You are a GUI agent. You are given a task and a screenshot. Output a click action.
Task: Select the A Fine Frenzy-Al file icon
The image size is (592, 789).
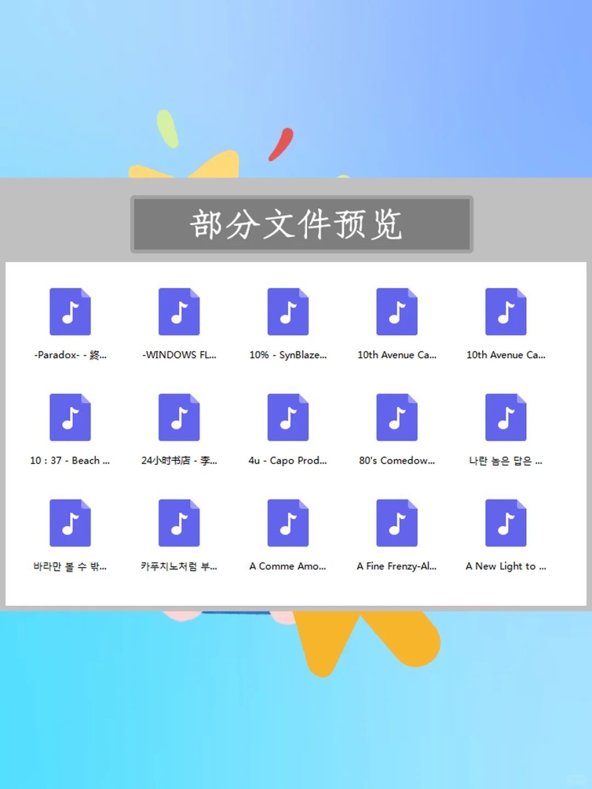tap(397, 522)
